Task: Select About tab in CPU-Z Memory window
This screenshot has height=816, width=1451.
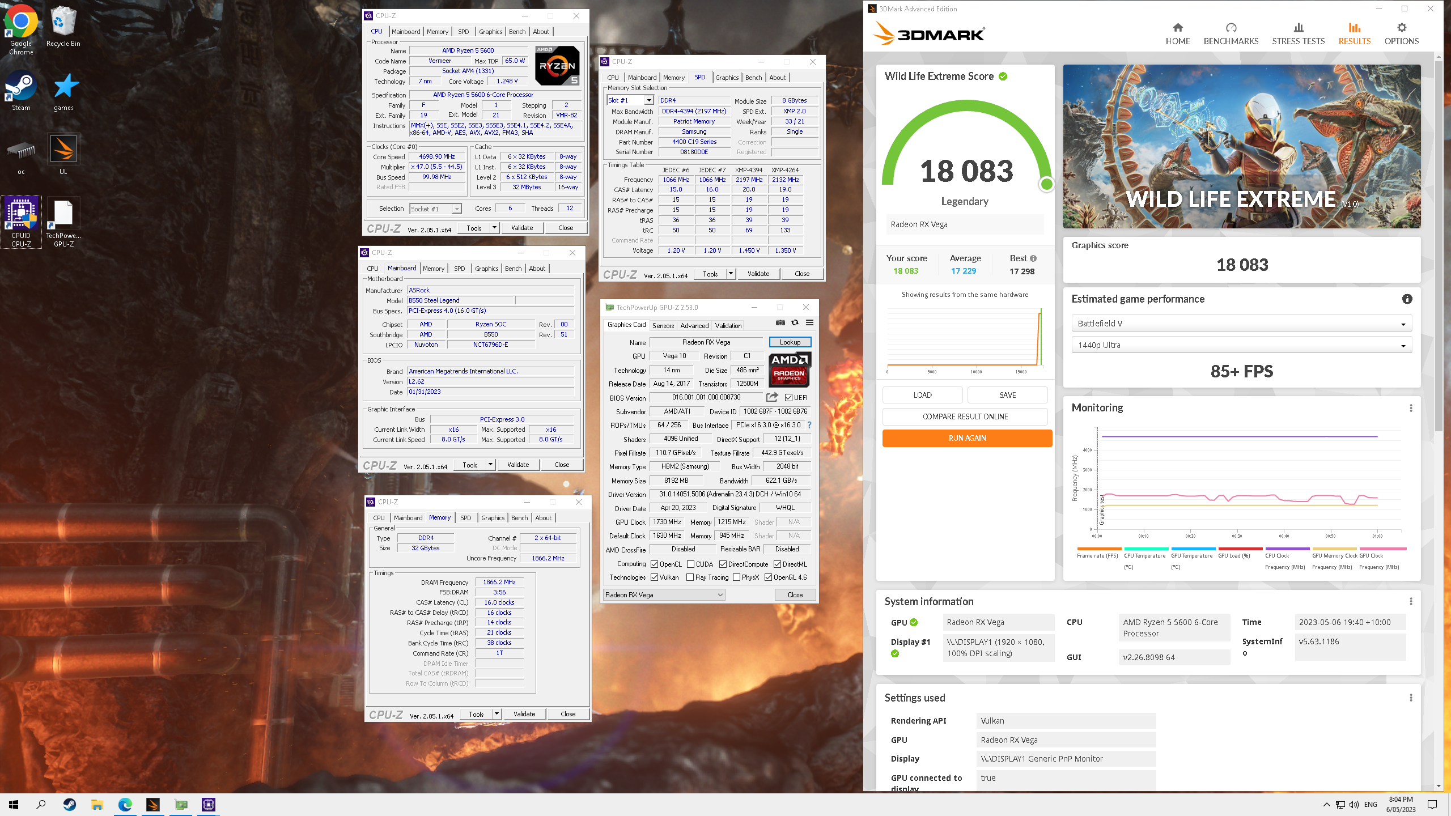Action: [543, 518]
